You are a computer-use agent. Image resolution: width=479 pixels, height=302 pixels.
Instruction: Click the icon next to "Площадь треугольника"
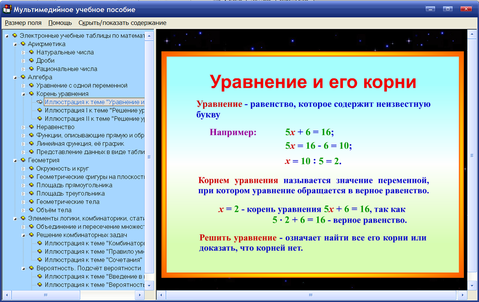coord(31,194)
